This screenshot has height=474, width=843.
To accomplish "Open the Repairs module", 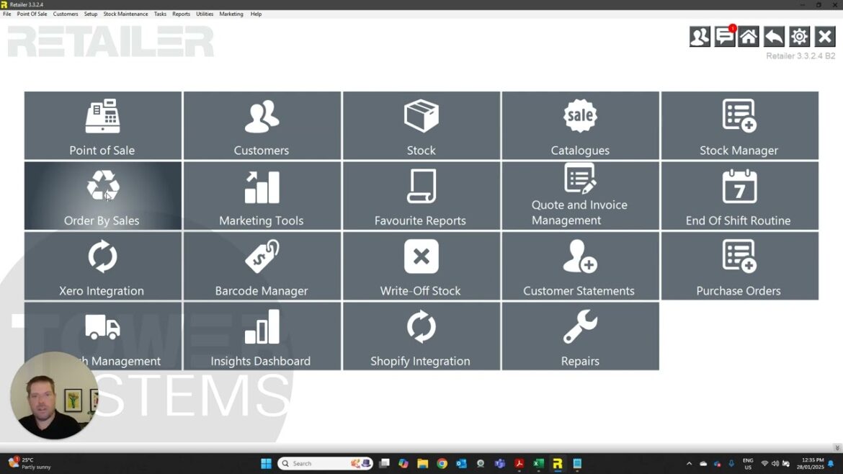I will 580,336.
